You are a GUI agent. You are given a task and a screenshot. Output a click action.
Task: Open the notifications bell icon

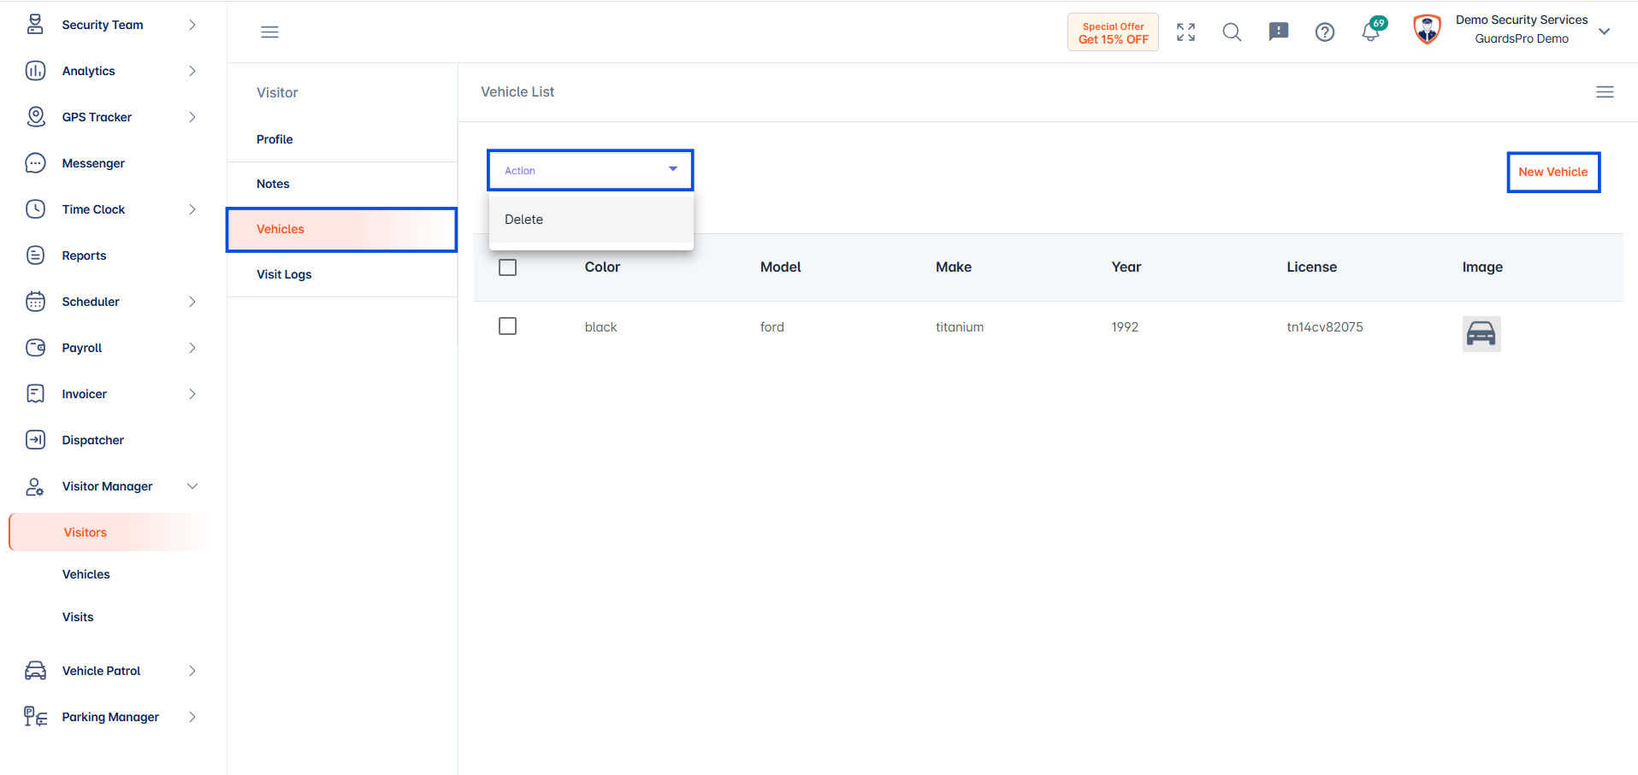tap(1371, 32)
